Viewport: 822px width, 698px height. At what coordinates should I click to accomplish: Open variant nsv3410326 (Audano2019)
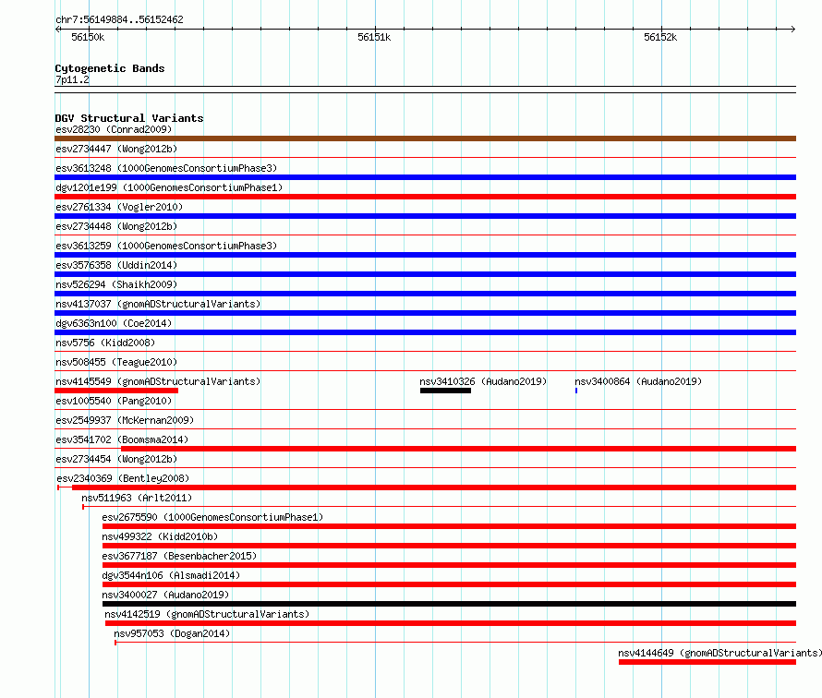pyautogui.click(x=483, y=381)
